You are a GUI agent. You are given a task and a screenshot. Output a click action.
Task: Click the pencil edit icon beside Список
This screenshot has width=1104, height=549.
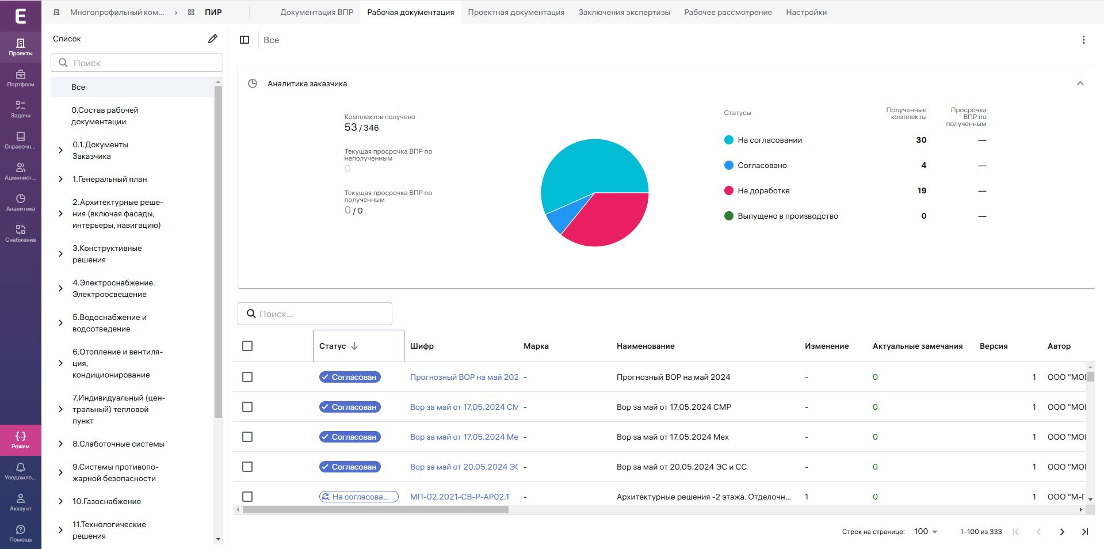pos(213,39)
